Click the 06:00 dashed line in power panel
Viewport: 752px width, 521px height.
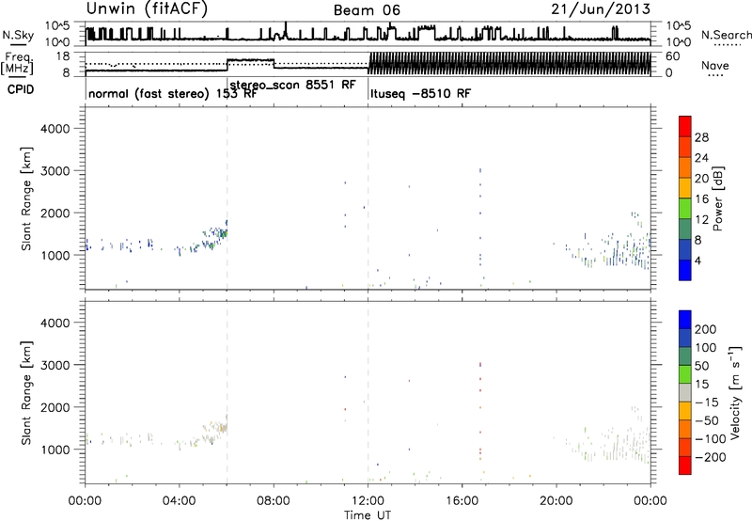[x=227, y=198]
